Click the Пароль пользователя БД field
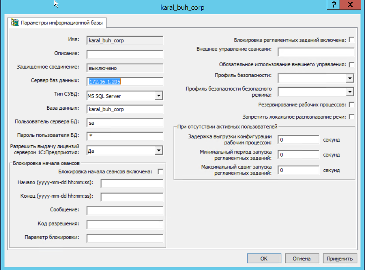Viewport: 365px width, 270px height. (x=125, y=136)
